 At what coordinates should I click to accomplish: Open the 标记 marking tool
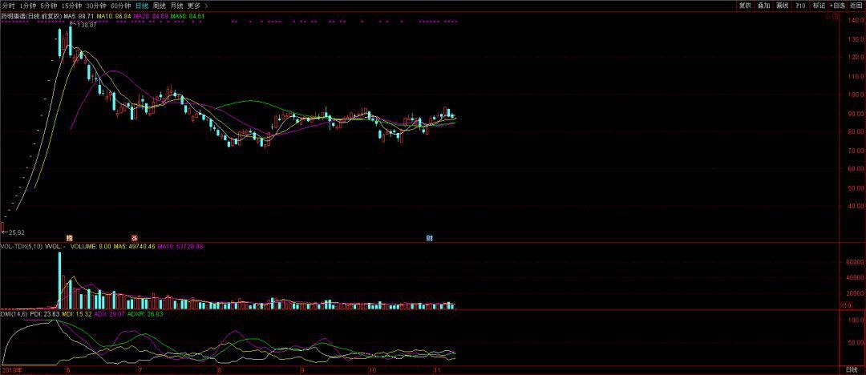819,6
